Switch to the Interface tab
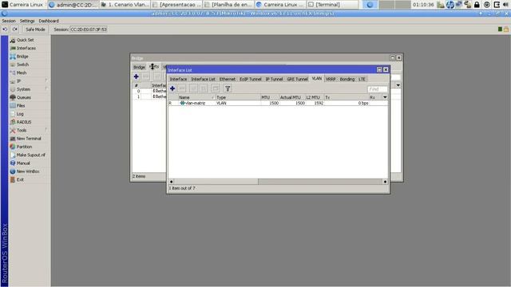The height and width of the screenshot is (287, 511). coord(178,79)
